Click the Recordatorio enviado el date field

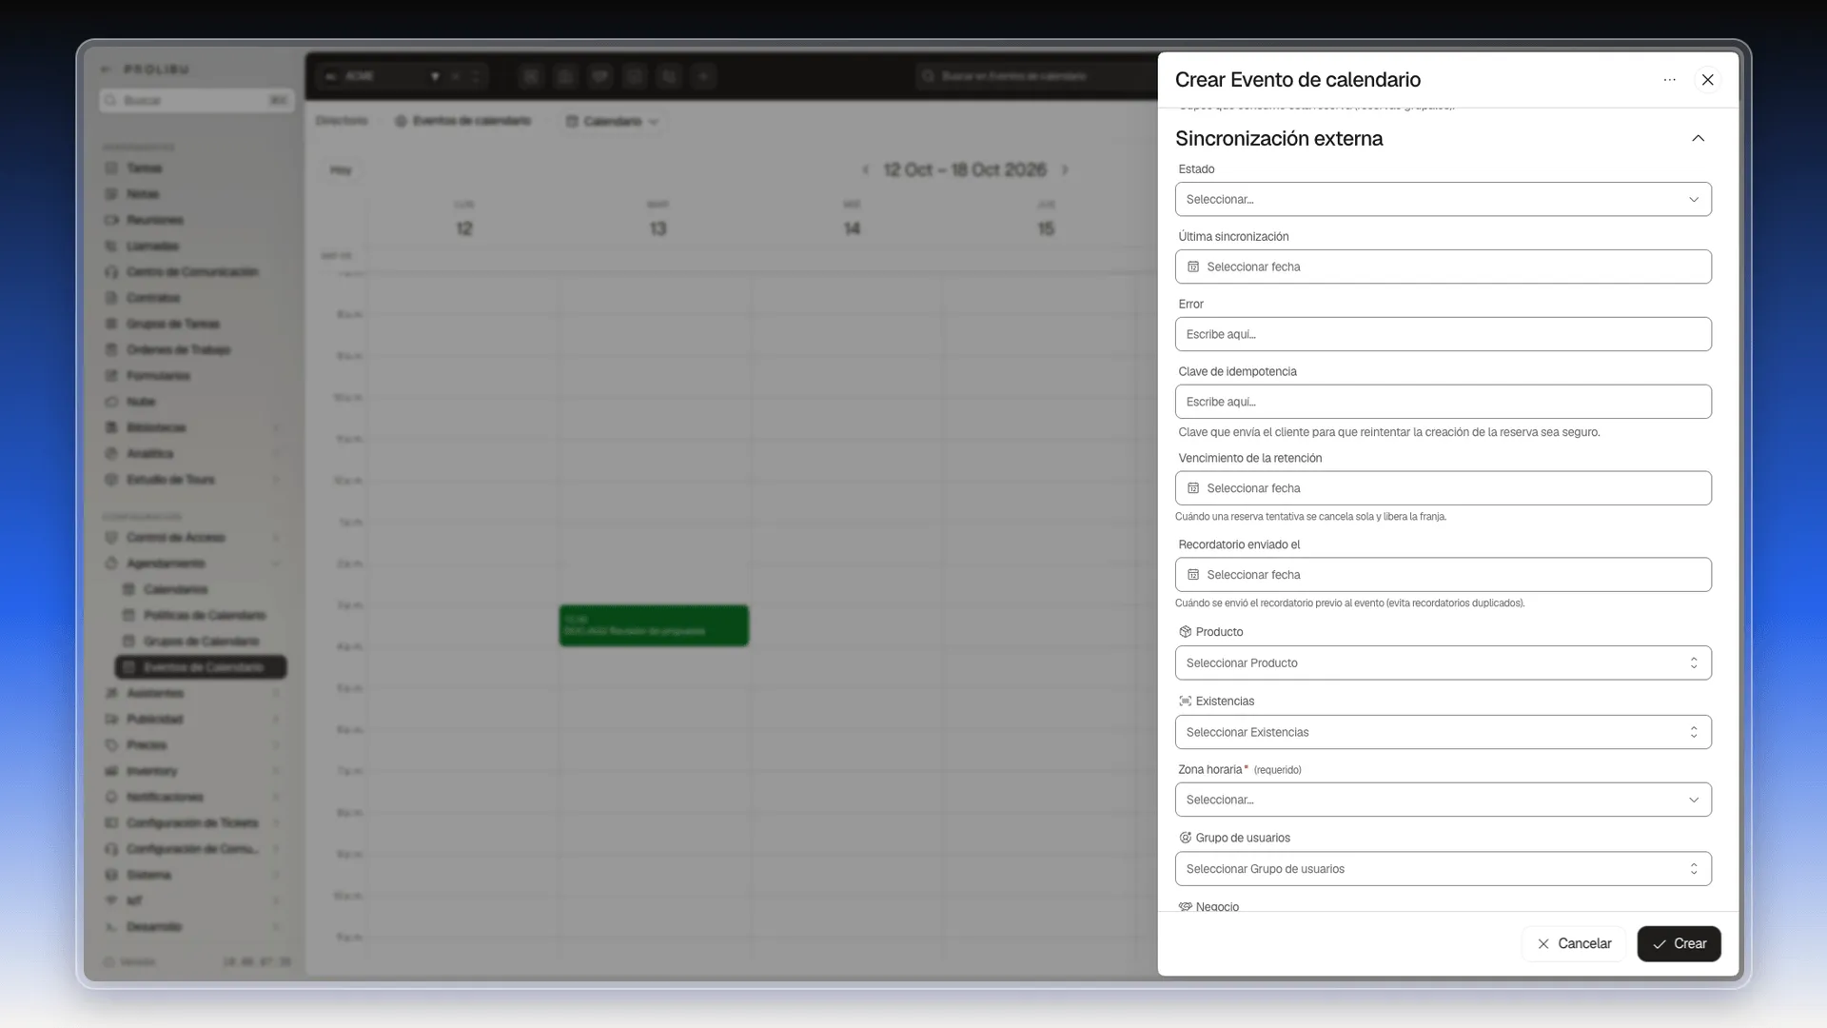1443,575
